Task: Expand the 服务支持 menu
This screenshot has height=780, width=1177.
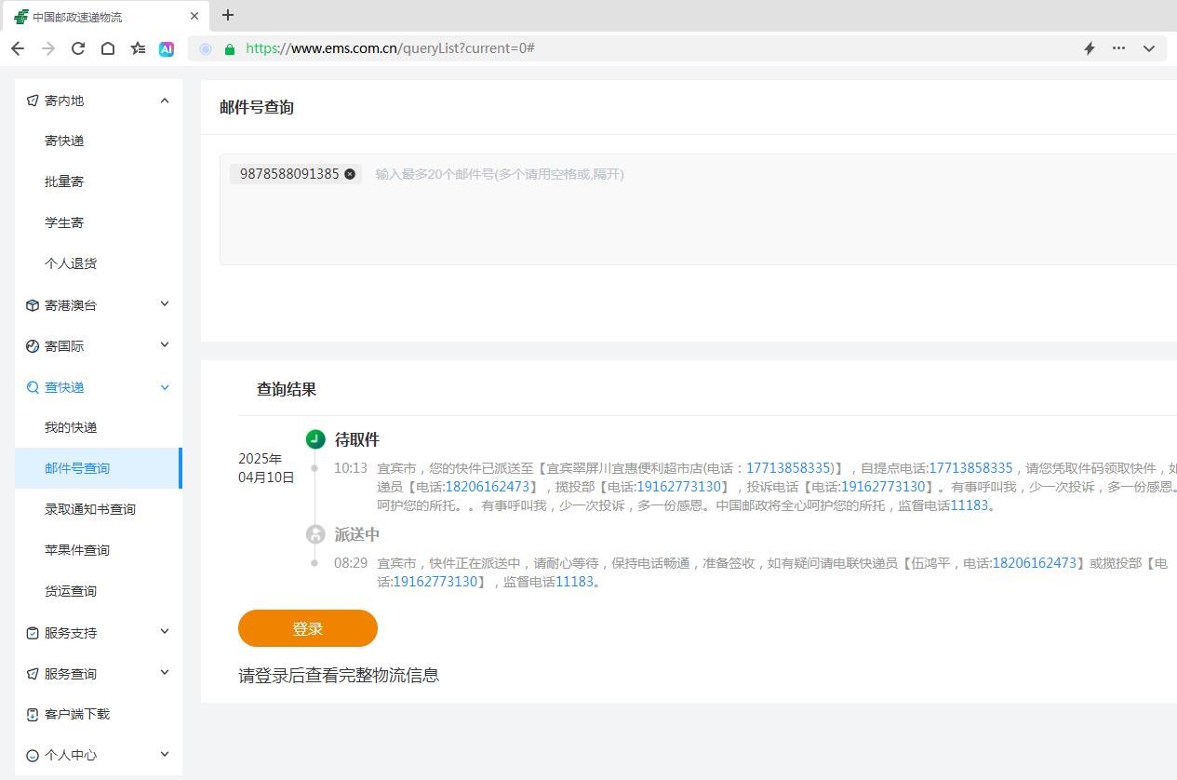Action: 165,632
